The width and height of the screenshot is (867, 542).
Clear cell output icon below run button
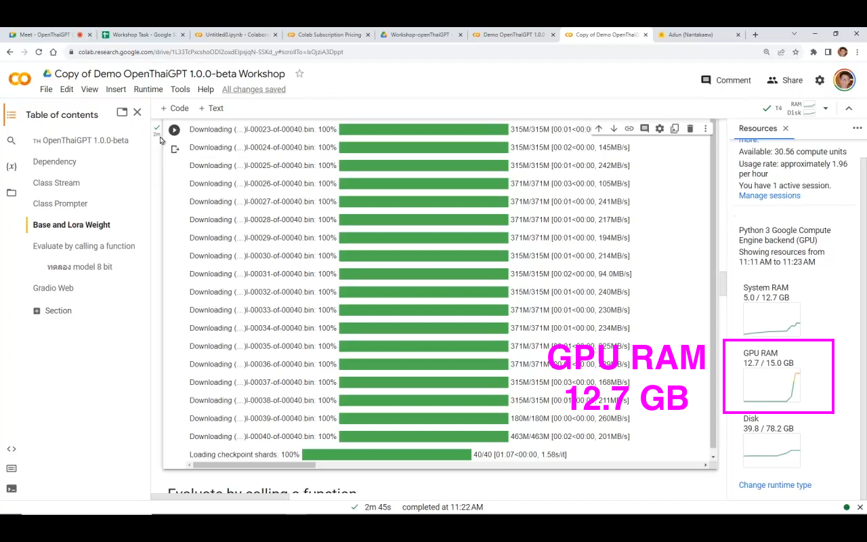tap(175, 149)
